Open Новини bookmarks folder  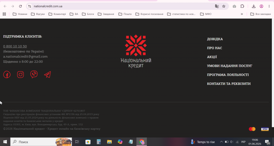point(20,14)
